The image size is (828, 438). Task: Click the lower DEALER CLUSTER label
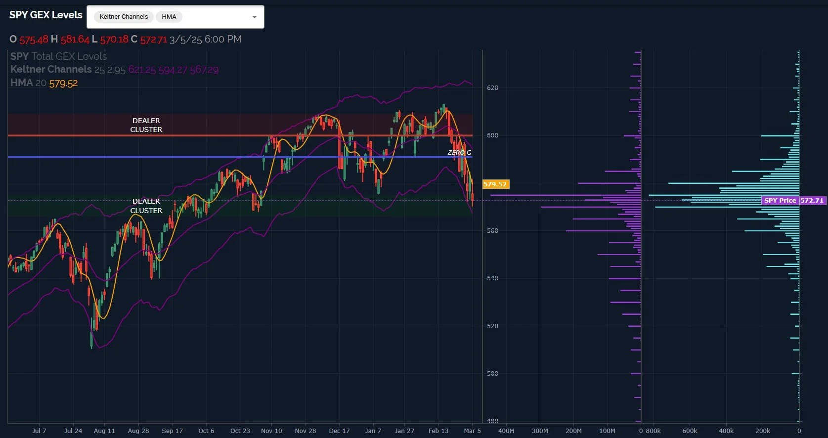(x=146, y=206)
